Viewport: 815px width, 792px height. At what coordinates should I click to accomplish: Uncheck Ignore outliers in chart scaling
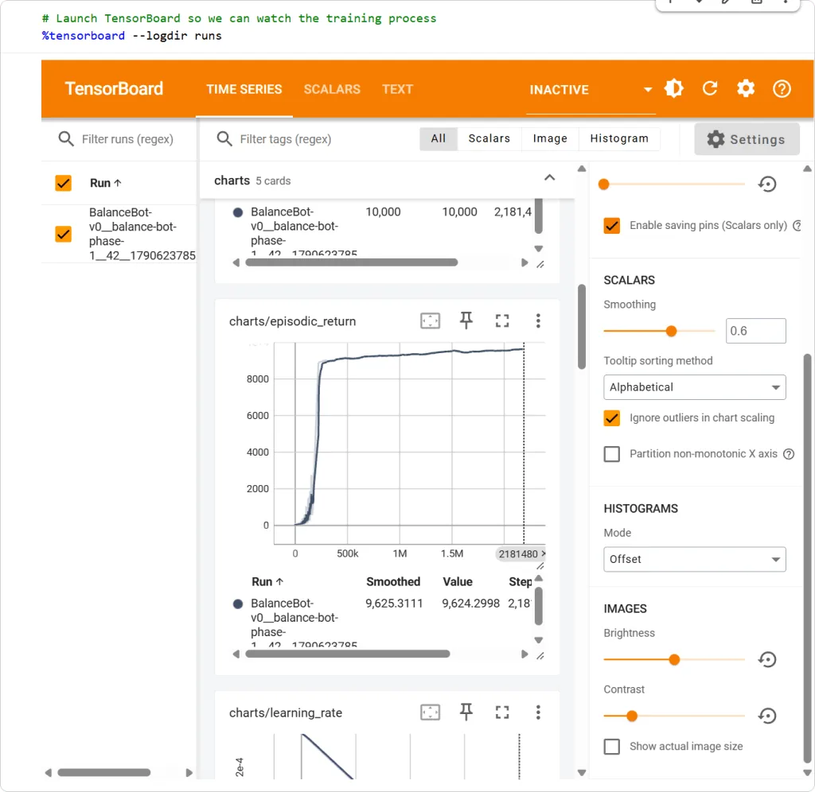point(612,418)
